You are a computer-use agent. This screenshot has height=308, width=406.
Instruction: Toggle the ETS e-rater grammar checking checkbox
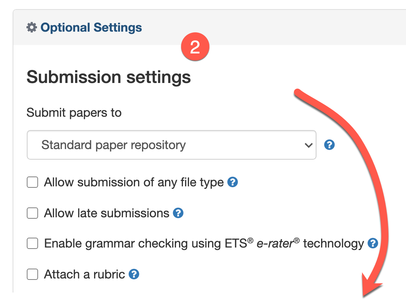tap(32, 243)
